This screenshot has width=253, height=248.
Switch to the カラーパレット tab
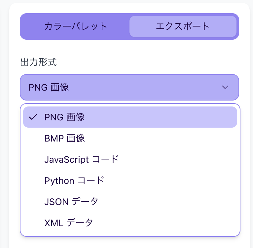(76, 26)
